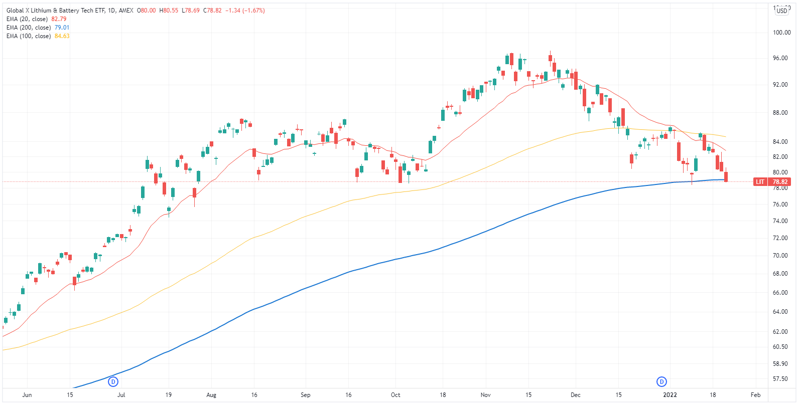Click the 60.50 price axis label

(x=780, y=347)
